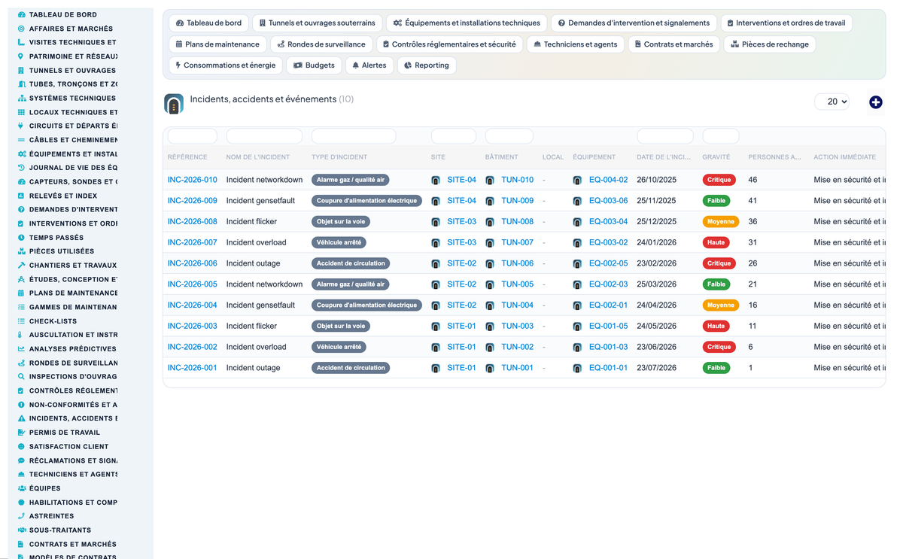Open the Alertes tab
903x559 pixels.
pos(369,65)
